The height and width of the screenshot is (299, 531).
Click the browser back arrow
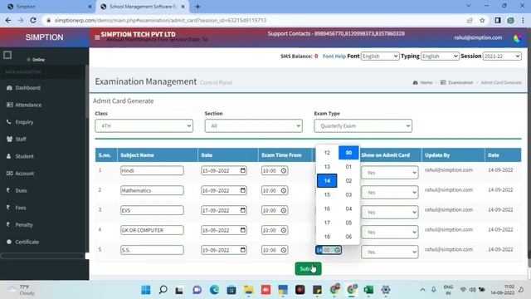tap(8, 20)
